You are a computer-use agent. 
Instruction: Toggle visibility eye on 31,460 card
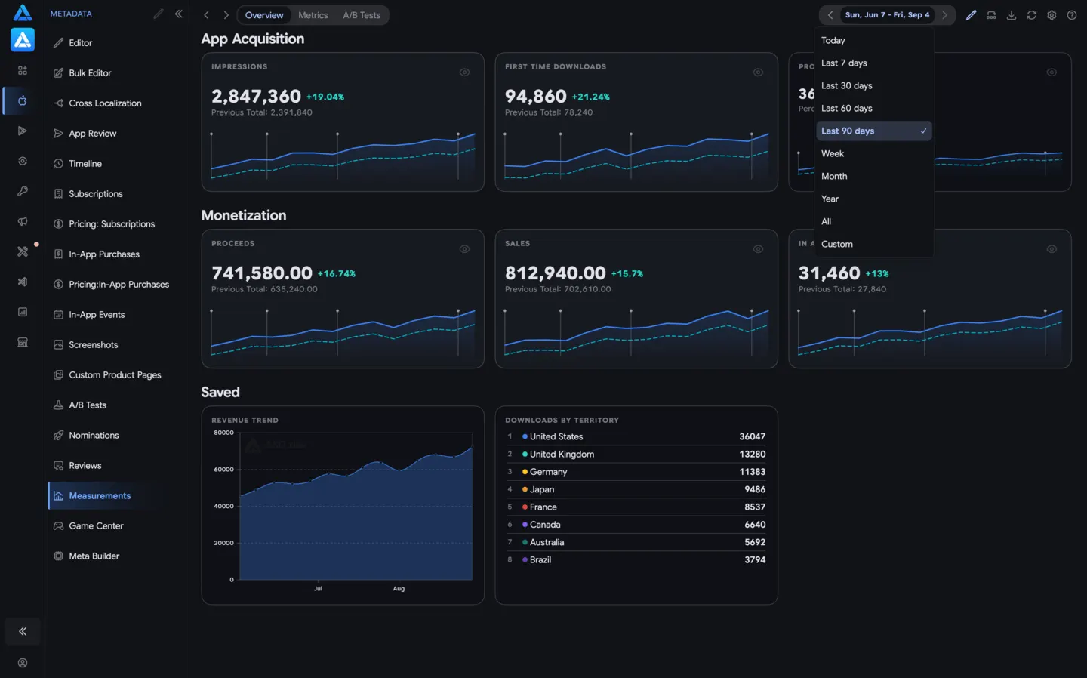coord(1052,249)
